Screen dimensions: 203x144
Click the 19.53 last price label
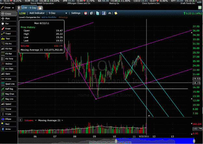197,79
